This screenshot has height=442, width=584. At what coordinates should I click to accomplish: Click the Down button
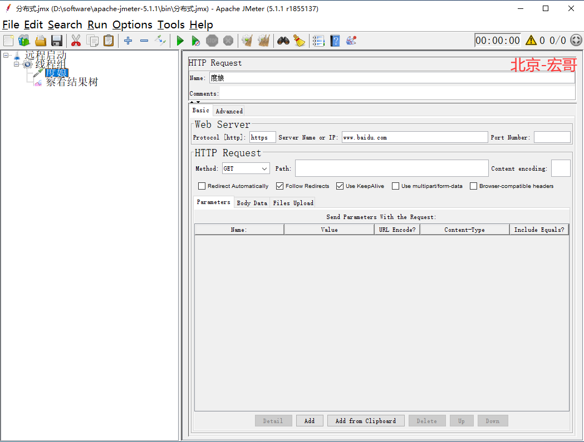[493, 421]
